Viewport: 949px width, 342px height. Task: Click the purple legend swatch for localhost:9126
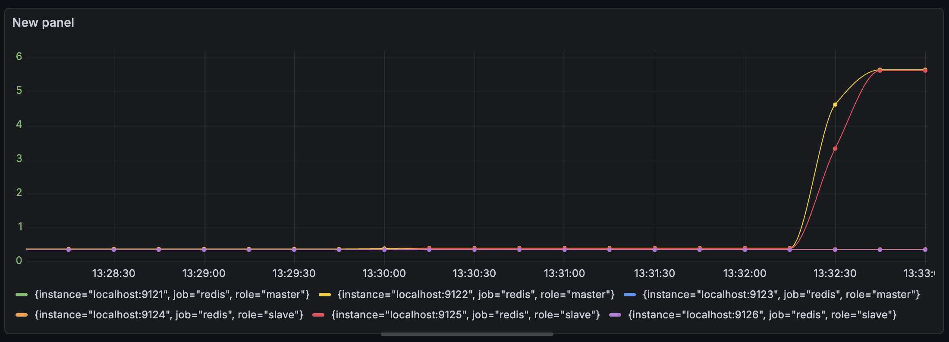615,315
